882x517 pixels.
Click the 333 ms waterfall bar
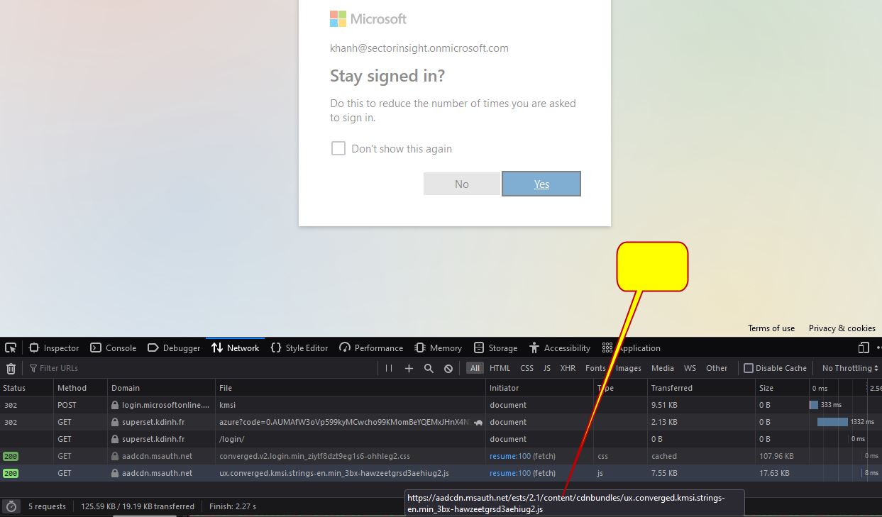point(814,405)
